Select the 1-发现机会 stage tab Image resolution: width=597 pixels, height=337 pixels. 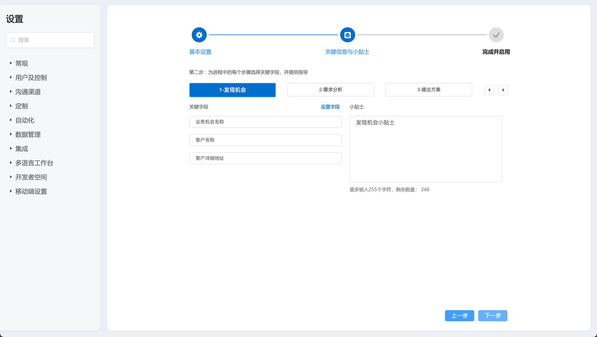pyautogui.click(x=232, y=90)
